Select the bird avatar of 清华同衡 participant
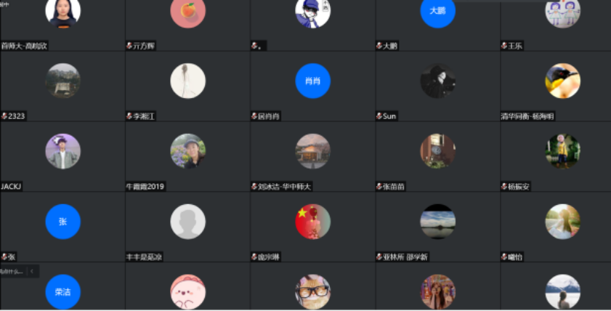Image resolution: width=611 pixels, height=311 pixels. tap(562, 81)
